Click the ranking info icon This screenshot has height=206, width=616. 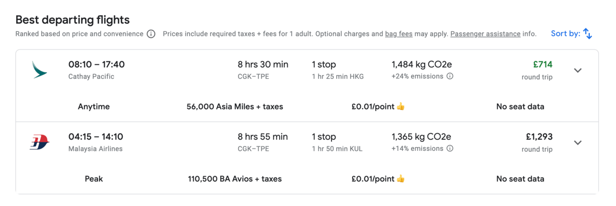point(151,34)
